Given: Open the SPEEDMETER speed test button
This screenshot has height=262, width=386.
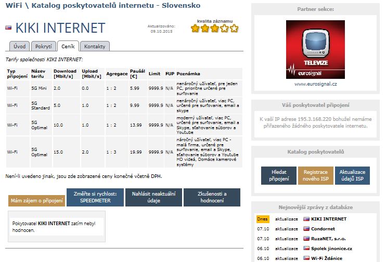Looking at the screenshot, I should point(95,197).
